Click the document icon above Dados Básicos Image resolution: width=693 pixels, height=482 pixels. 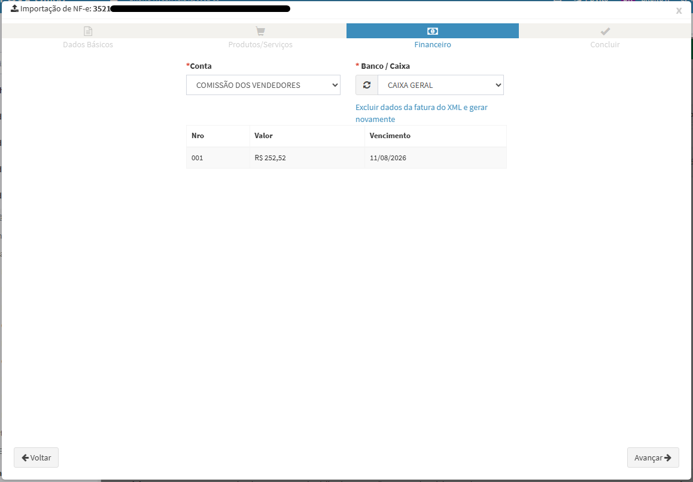(88, 31)
